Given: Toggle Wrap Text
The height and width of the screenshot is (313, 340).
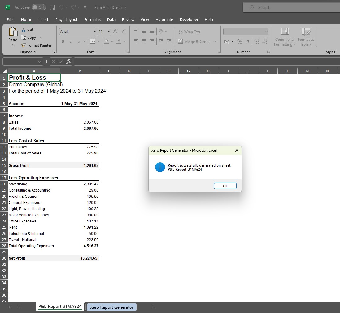Looking at the screenshot, I should click(x=190, y=32).
